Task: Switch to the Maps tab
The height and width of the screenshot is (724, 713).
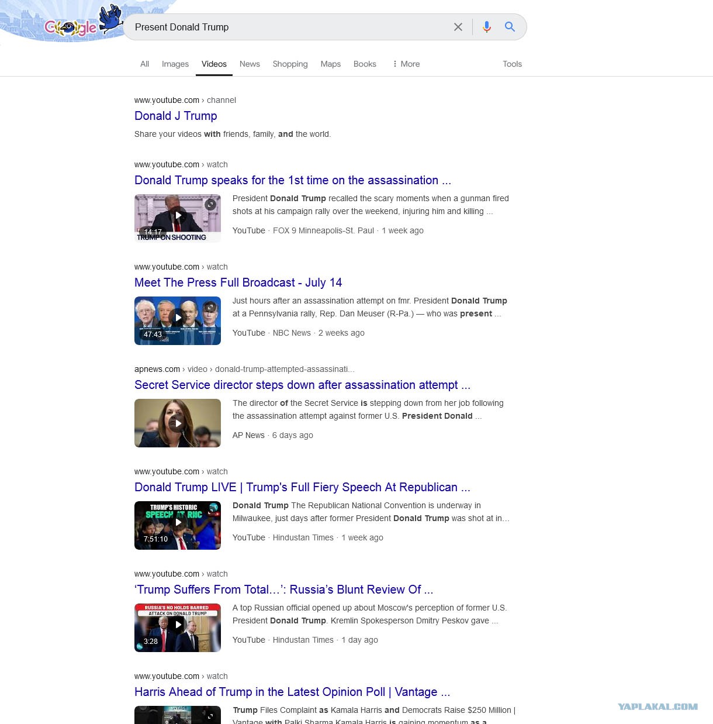Action: (330, 64)
